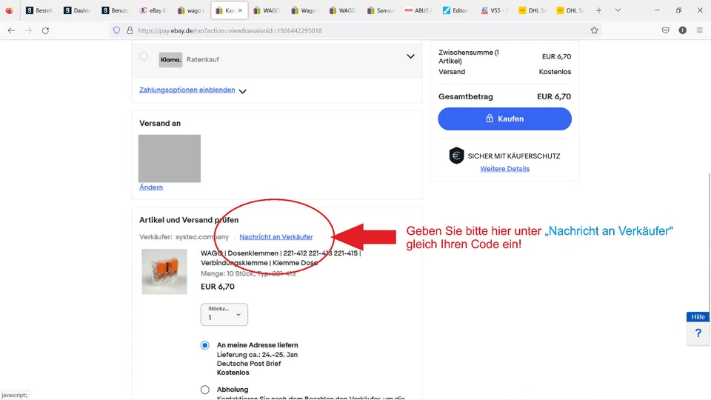711x400 pixels.
Task: Click the Käuferschutz shield euro icon
Action: coord(457,156)
